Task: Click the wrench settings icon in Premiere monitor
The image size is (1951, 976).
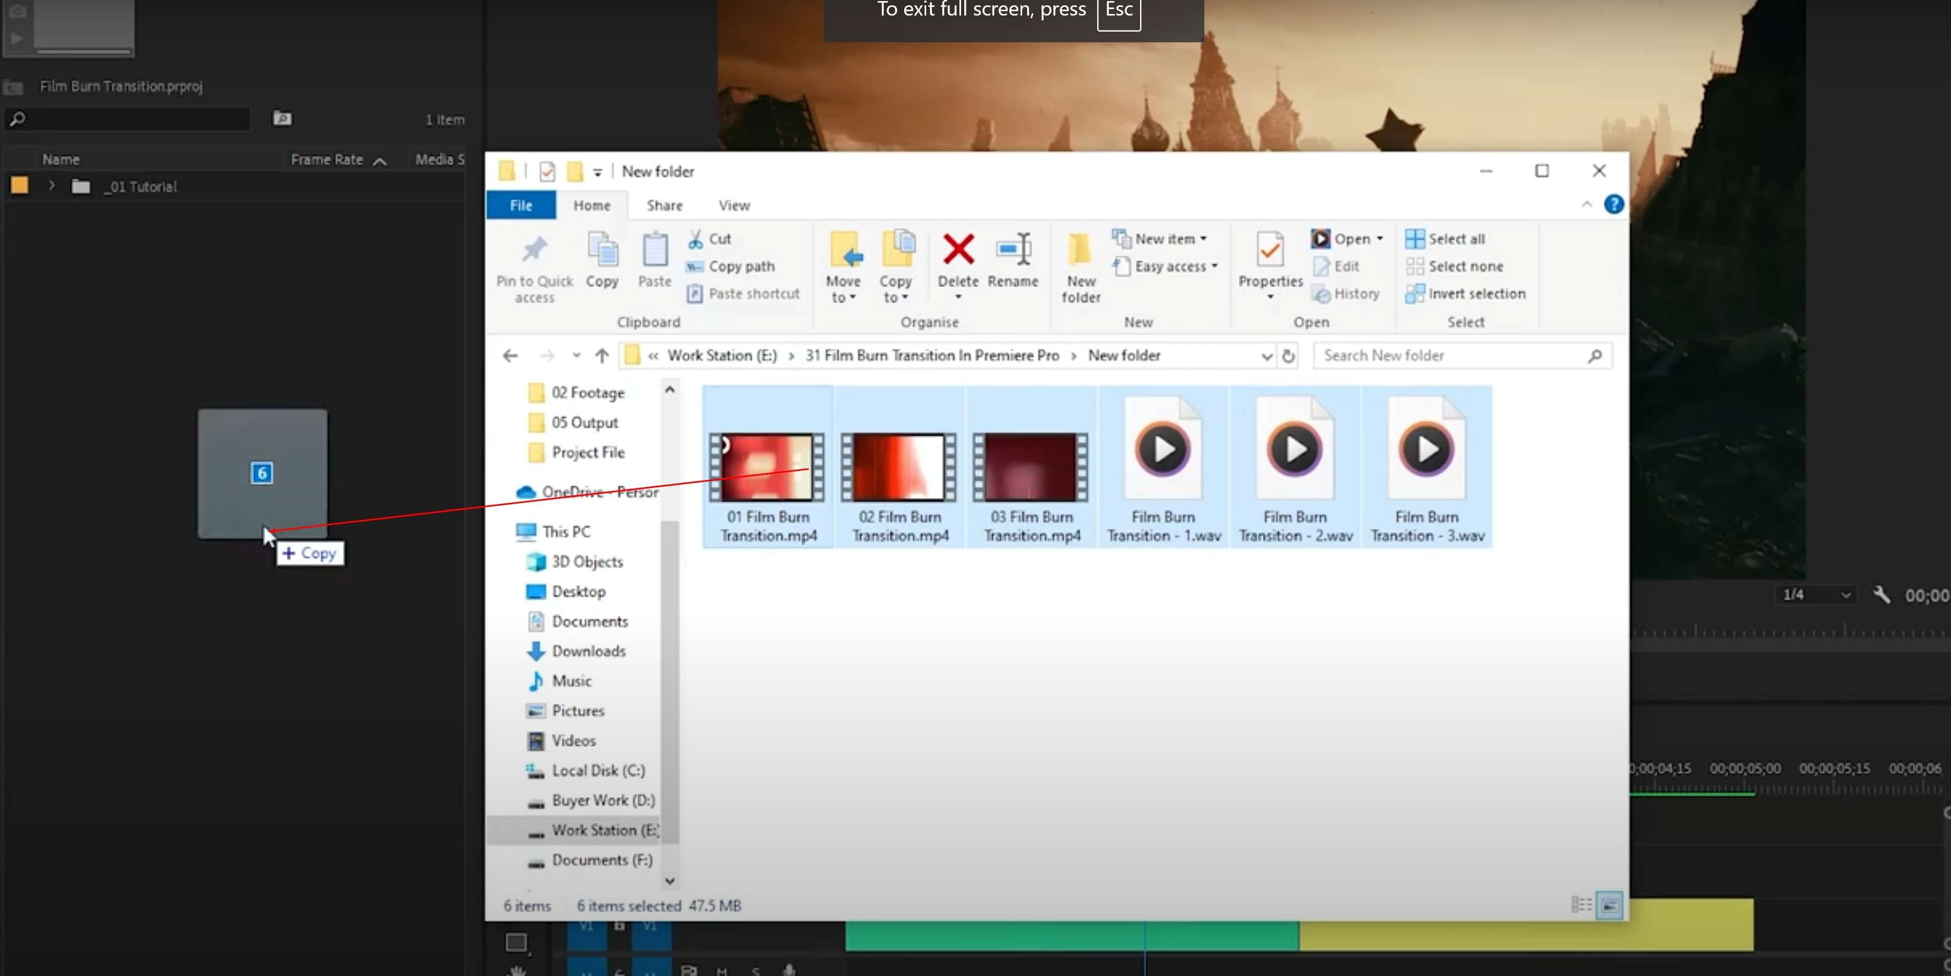Action: point(1881,595)
